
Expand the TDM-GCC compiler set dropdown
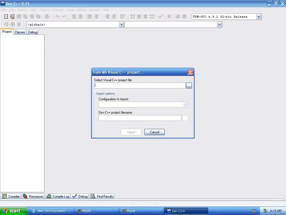(x=259, y=17)
